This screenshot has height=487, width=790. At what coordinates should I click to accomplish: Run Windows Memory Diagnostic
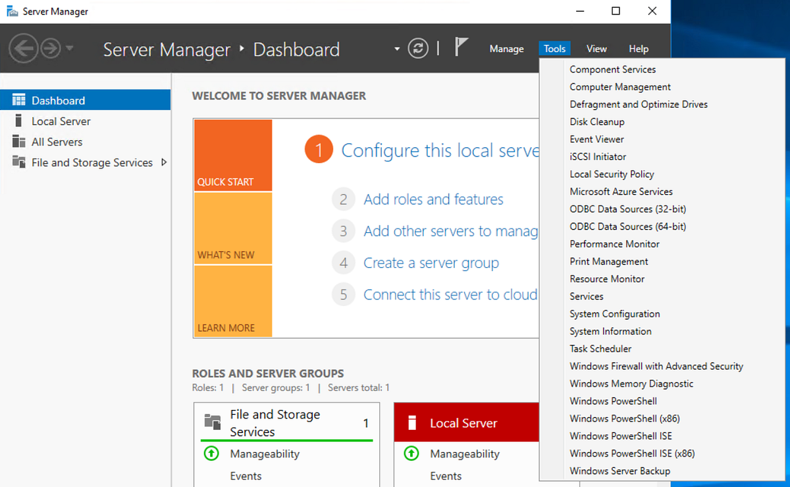(x=631, y=383)
